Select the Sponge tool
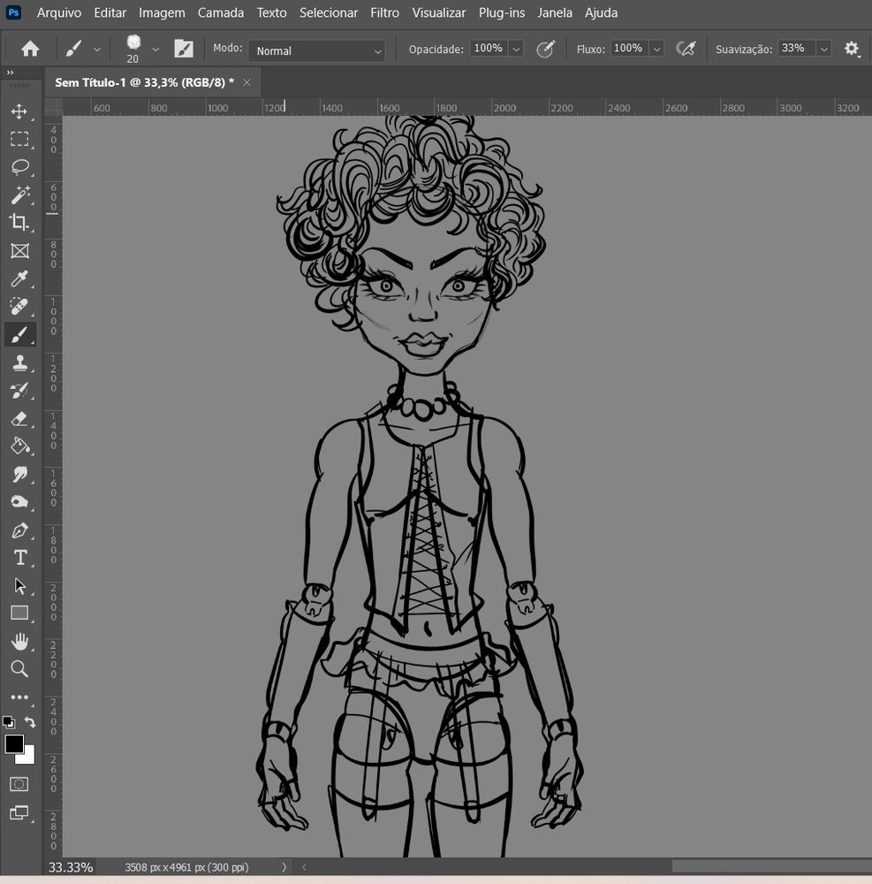872x884 pixels. (x=19, y=502)
